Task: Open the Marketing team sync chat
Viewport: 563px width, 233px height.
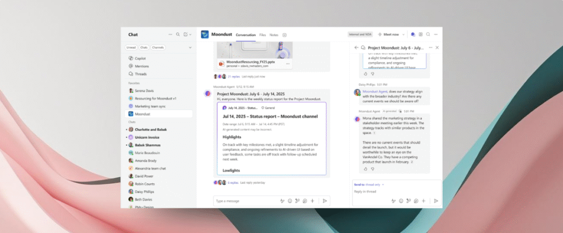Action: tap(159, 106)
